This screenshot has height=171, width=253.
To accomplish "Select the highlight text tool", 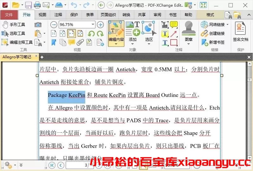I will pyautogui.click(x=165, y=34).
